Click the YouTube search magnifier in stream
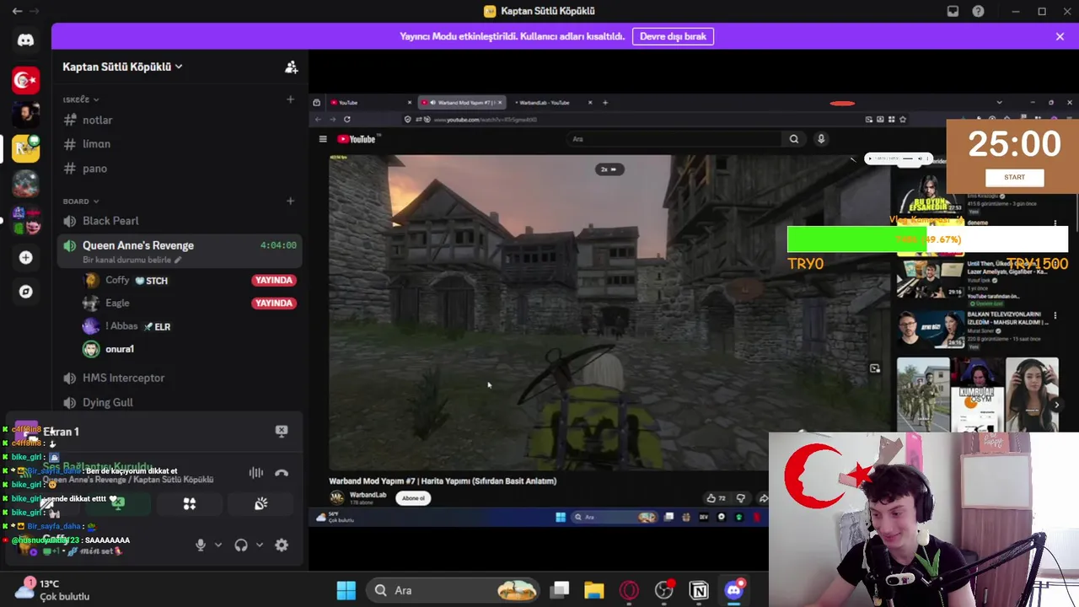 [x=793, y=139]
